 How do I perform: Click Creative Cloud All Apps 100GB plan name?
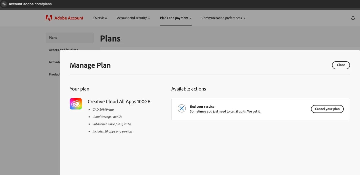[119, 101]
